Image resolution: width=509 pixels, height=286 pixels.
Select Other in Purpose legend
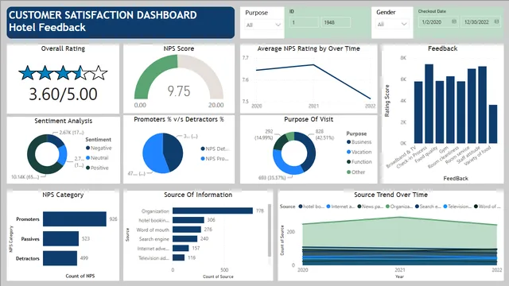coord(356,172)
